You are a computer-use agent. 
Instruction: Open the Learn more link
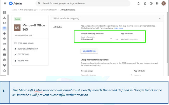[118, 28]
